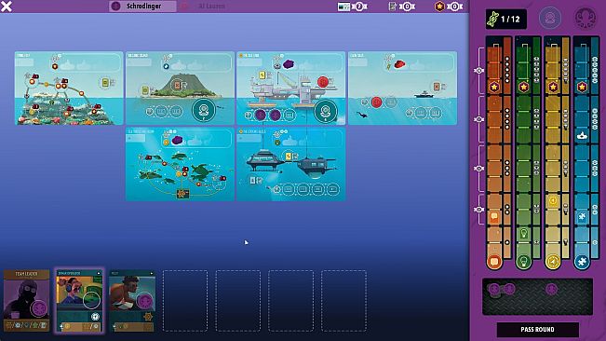
Task: Select the sea turtle ocean tile
Action: coord(180,164)
